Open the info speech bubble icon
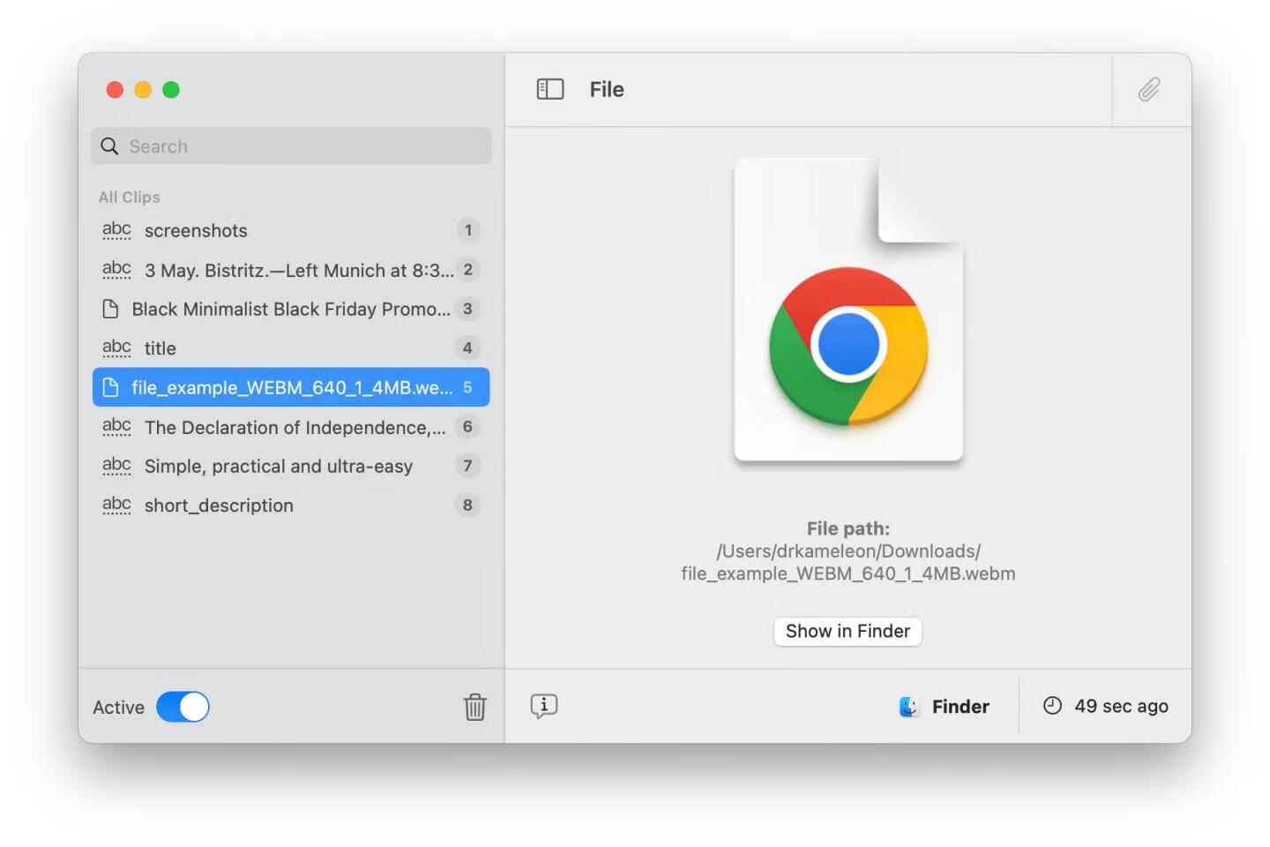 [544, 706]
